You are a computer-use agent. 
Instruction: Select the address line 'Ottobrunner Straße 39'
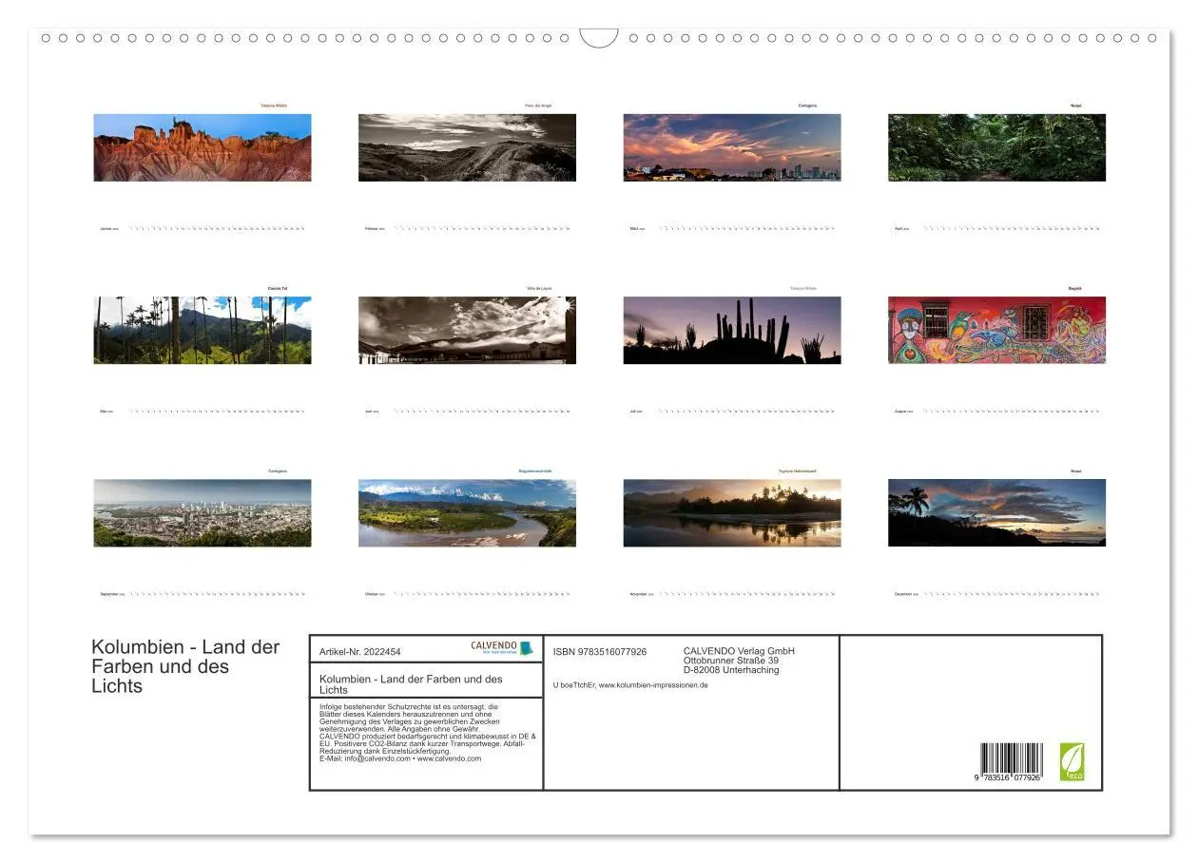click(731, 661)
